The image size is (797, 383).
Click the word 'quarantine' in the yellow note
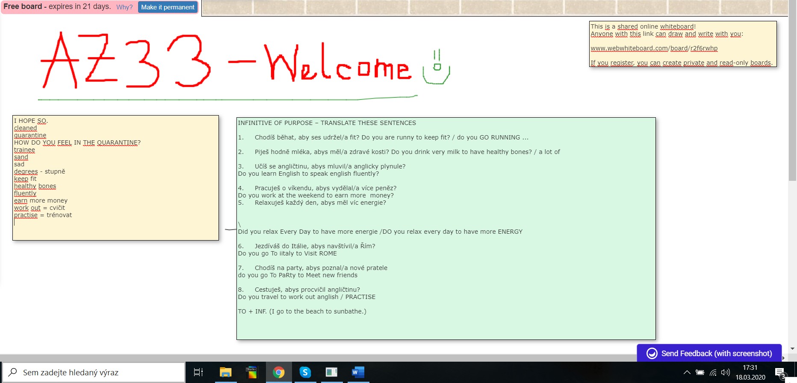[30, 135]
